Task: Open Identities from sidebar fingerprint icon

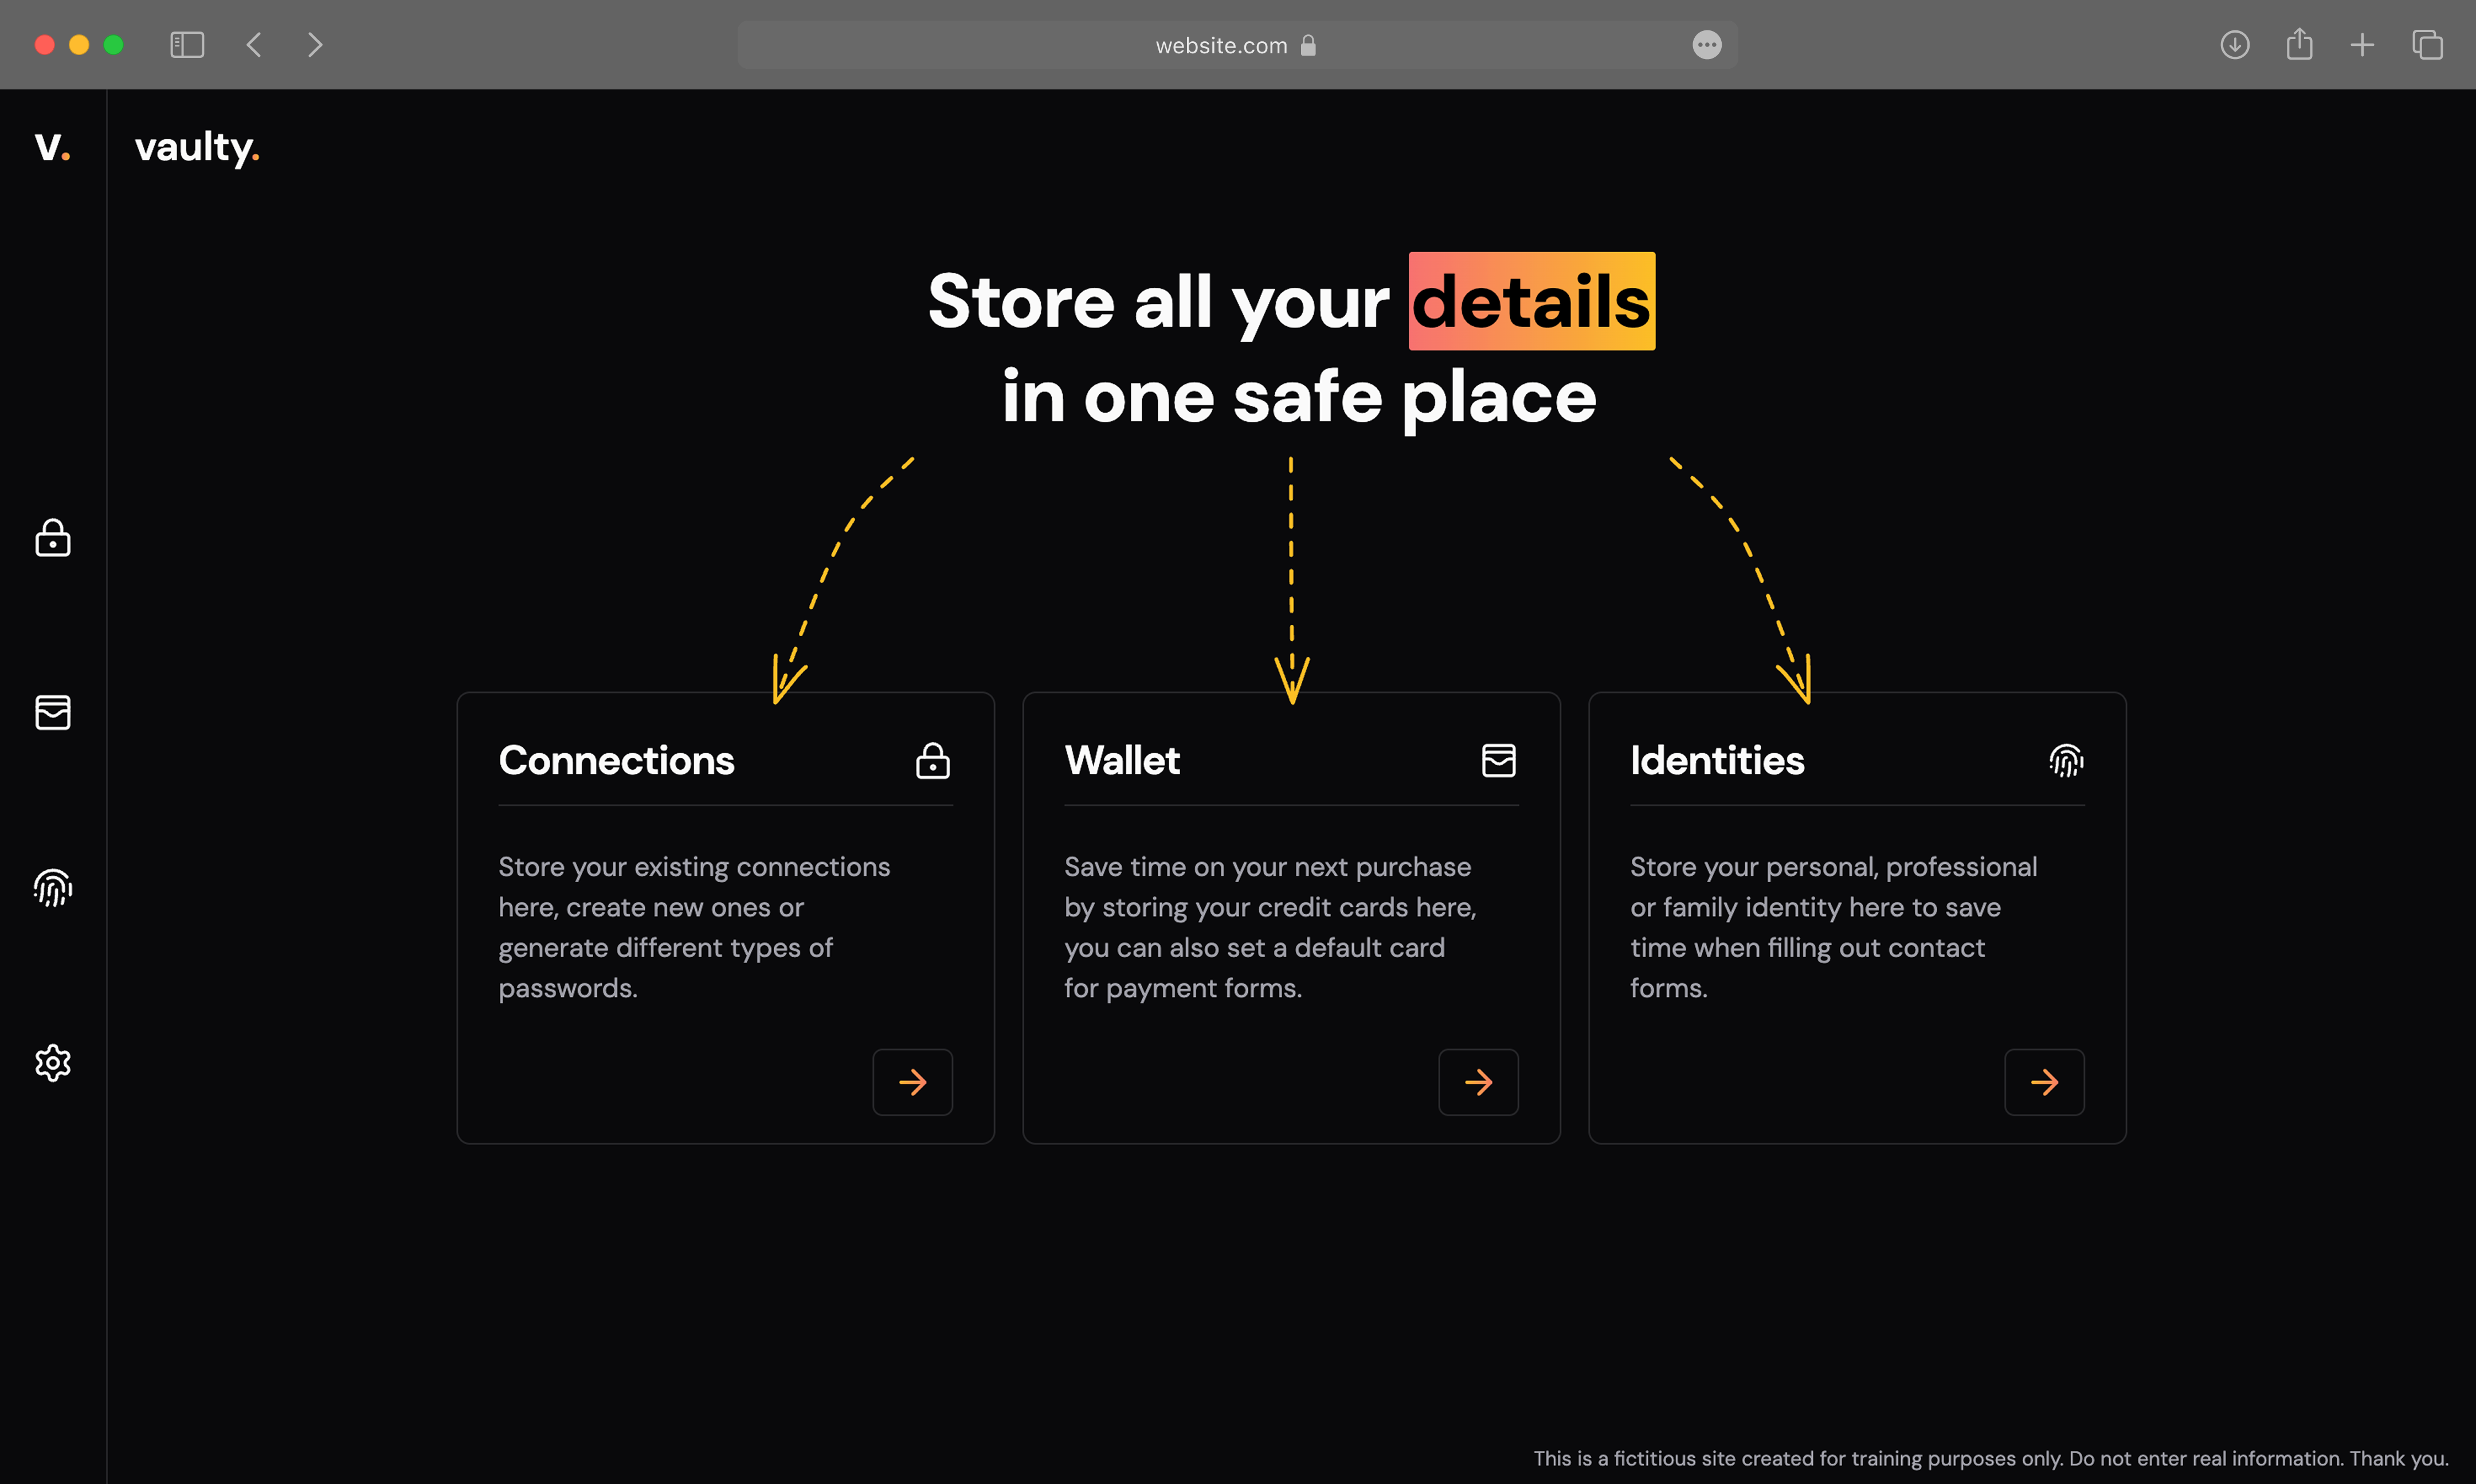Action: click(53, 887)
